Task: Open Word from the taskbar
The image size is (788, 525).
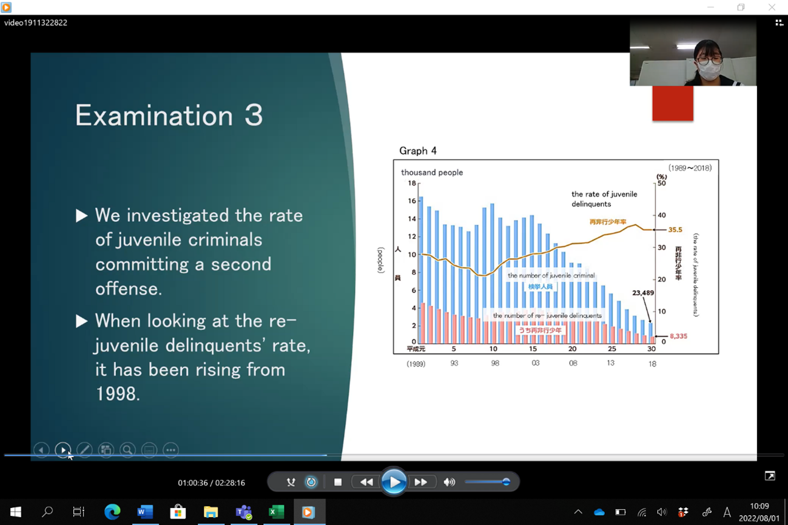Action: click(x=145, y=512)
